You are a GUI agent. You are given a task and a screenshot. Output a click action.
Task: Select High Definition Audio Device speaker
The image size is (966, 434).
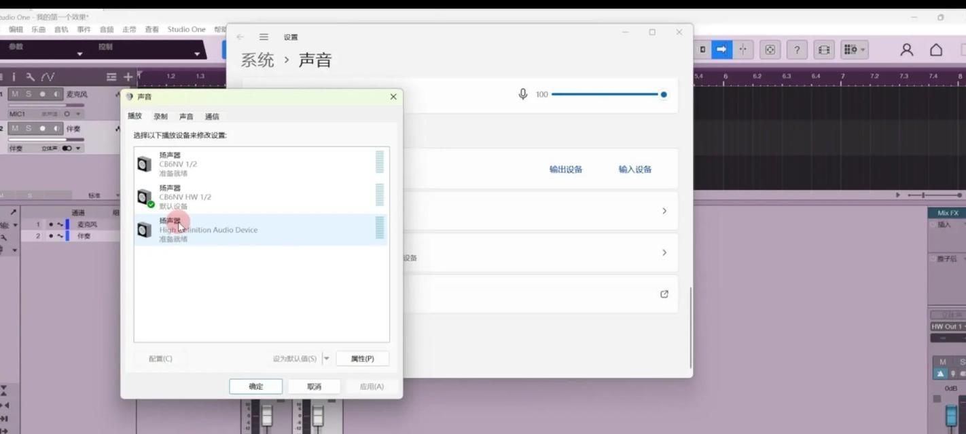click(x=261, y=229)
